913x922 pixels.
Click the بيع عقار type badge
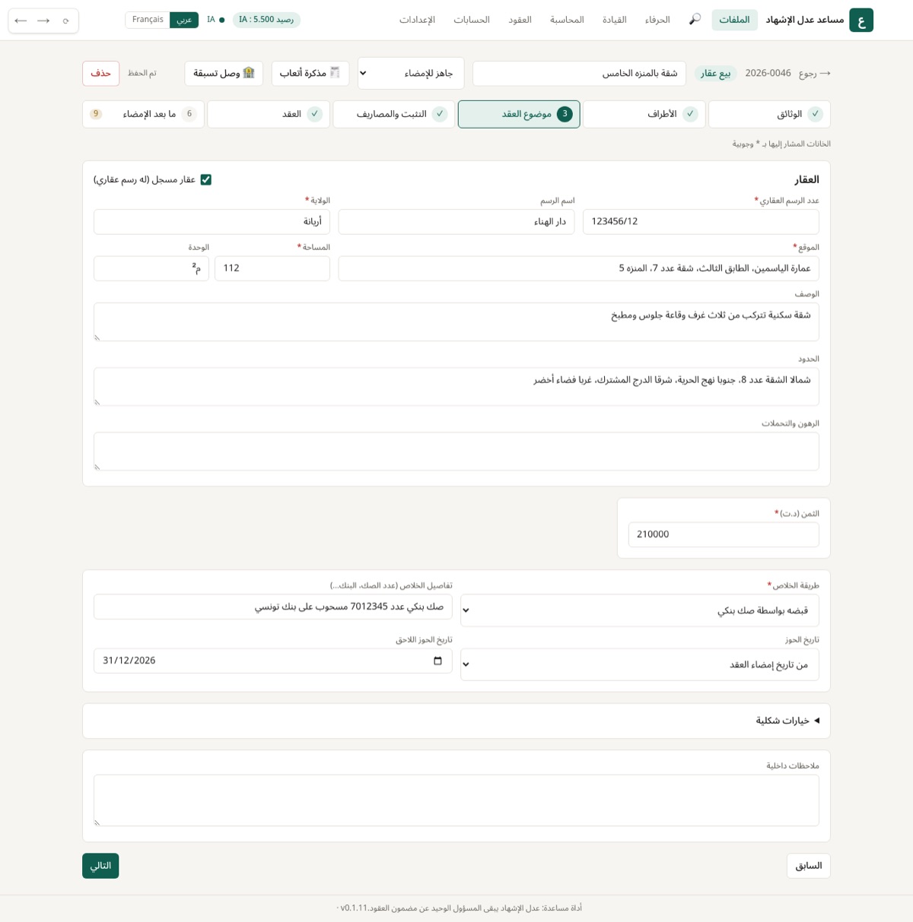point(716,74)
